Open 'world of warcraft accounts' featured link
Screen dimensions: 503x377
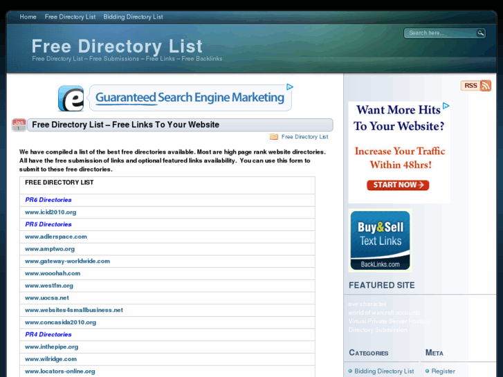[x=384, y=312]
